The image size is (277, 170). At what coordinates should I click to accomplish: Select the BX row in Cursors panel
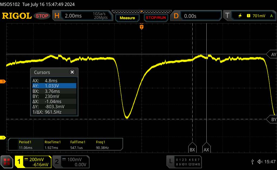tap(54, 91)
